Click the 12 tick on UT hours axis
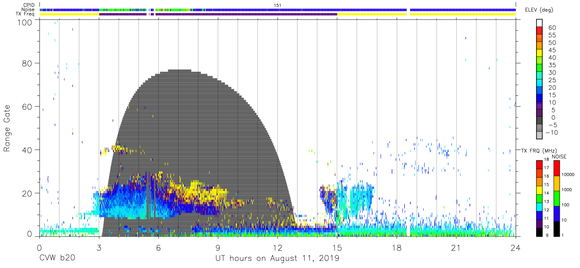Viewport: 580px width, 268px height. tap(277, 248)
